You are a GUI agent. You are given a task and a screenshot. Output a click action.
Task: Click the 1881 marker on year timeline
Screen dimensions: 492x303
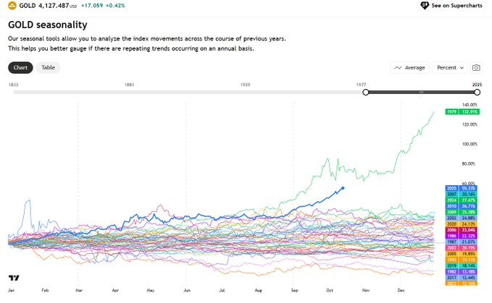pos(129,85)
